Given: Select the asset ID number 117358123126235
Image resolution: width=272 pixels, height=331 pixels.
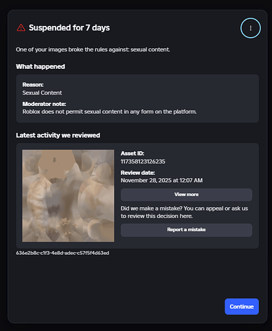Looking at the screenshot, I should 143,162.
